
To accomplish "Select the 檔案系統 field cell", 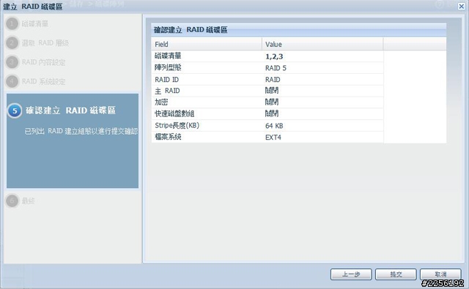I will point(207,137).
